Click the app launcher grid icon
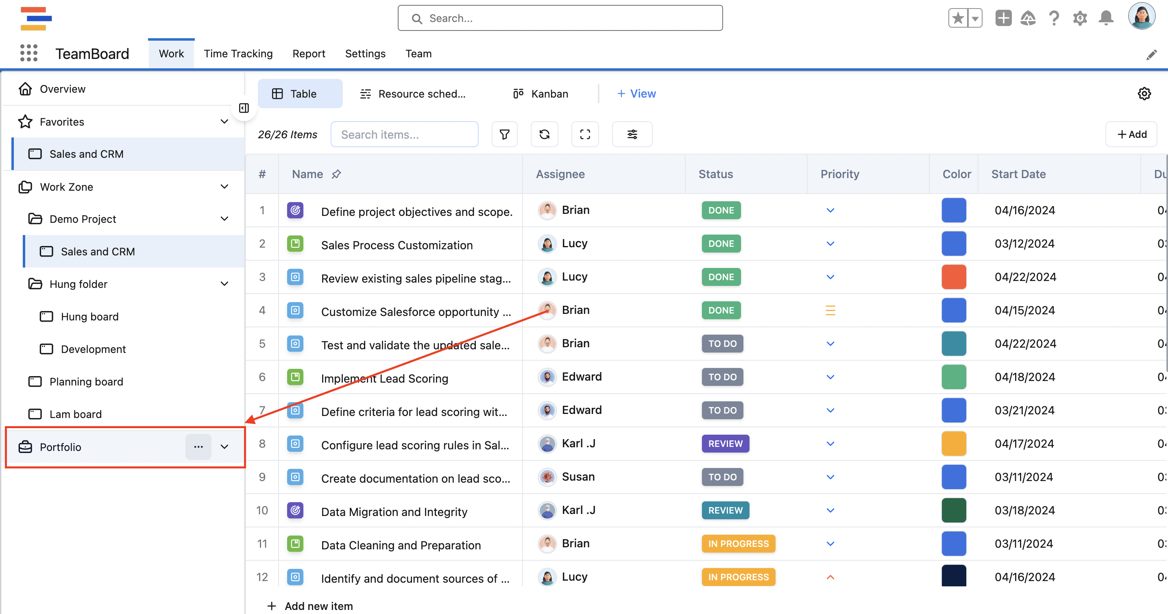Image resolution: width=1168 pixels, height=614 pixels. 28,54
